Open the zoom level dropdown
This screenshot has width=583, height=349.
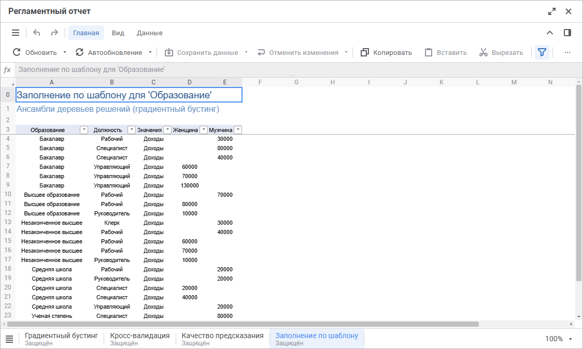pyautogui.click(x=571, y=339)
